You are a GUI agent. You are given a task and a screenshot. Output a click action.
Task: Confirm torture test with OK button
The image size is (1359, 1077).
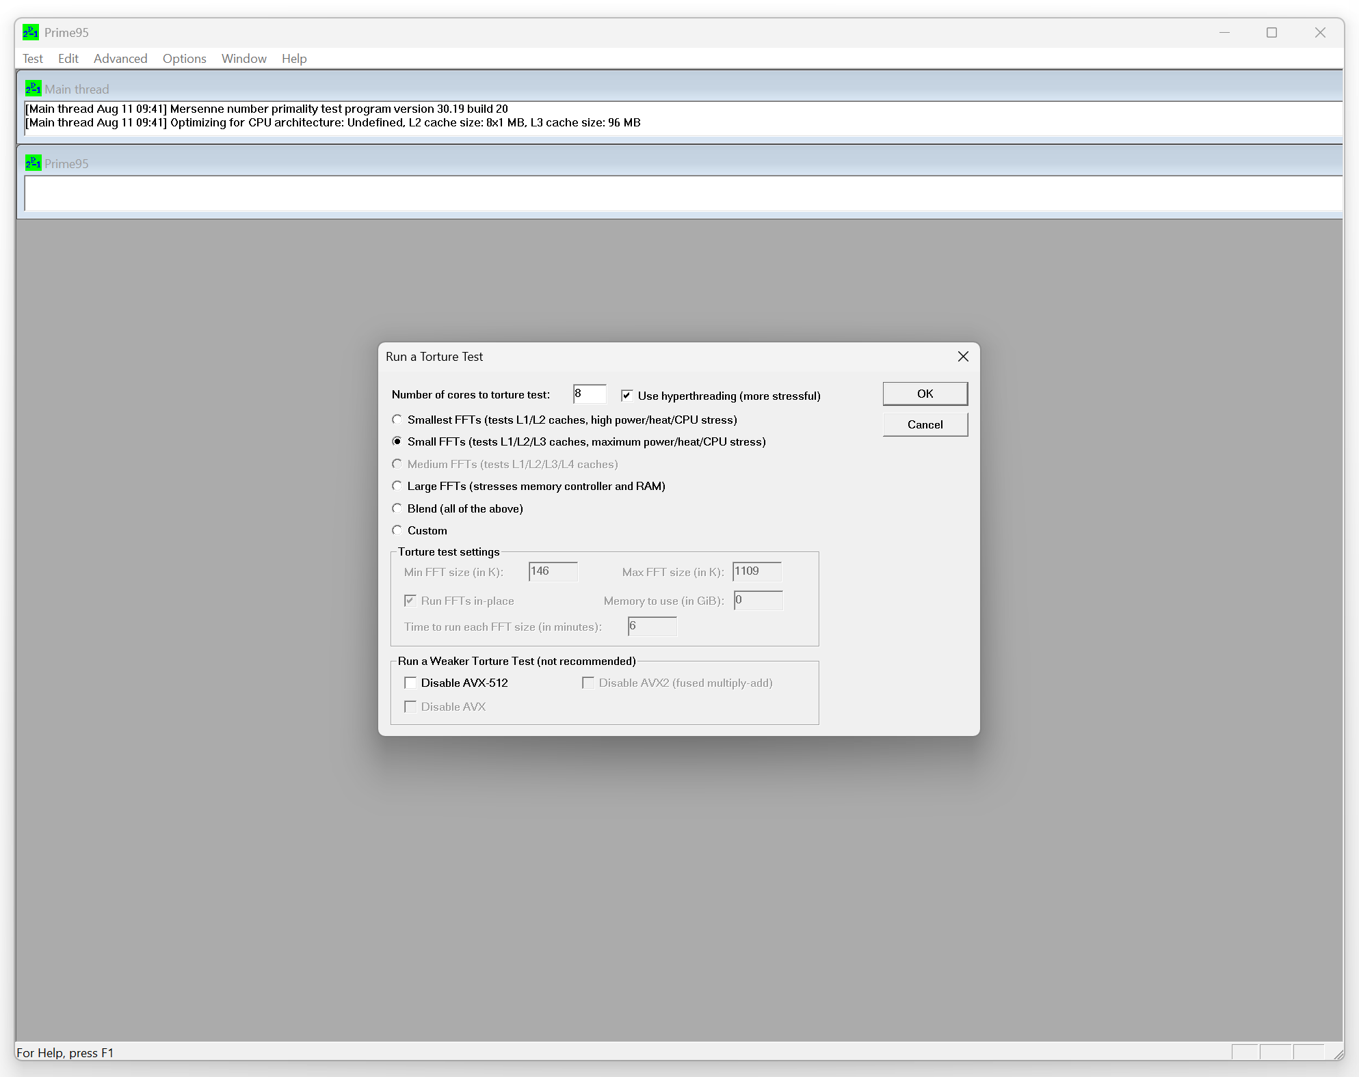pos(925,394)
